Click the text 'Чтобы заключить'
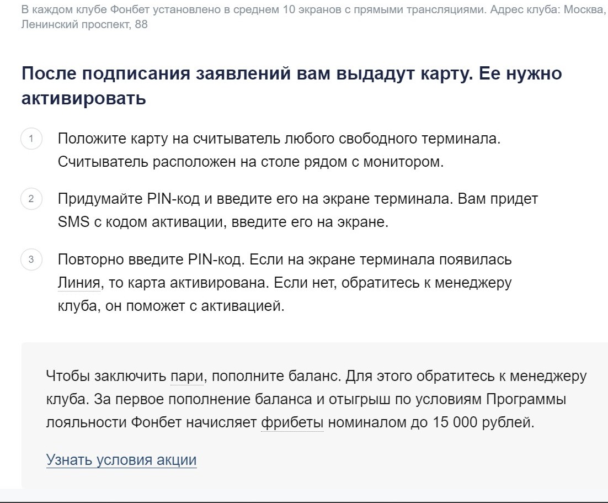This screenshot has height=503, width=608. pos(106,376)
